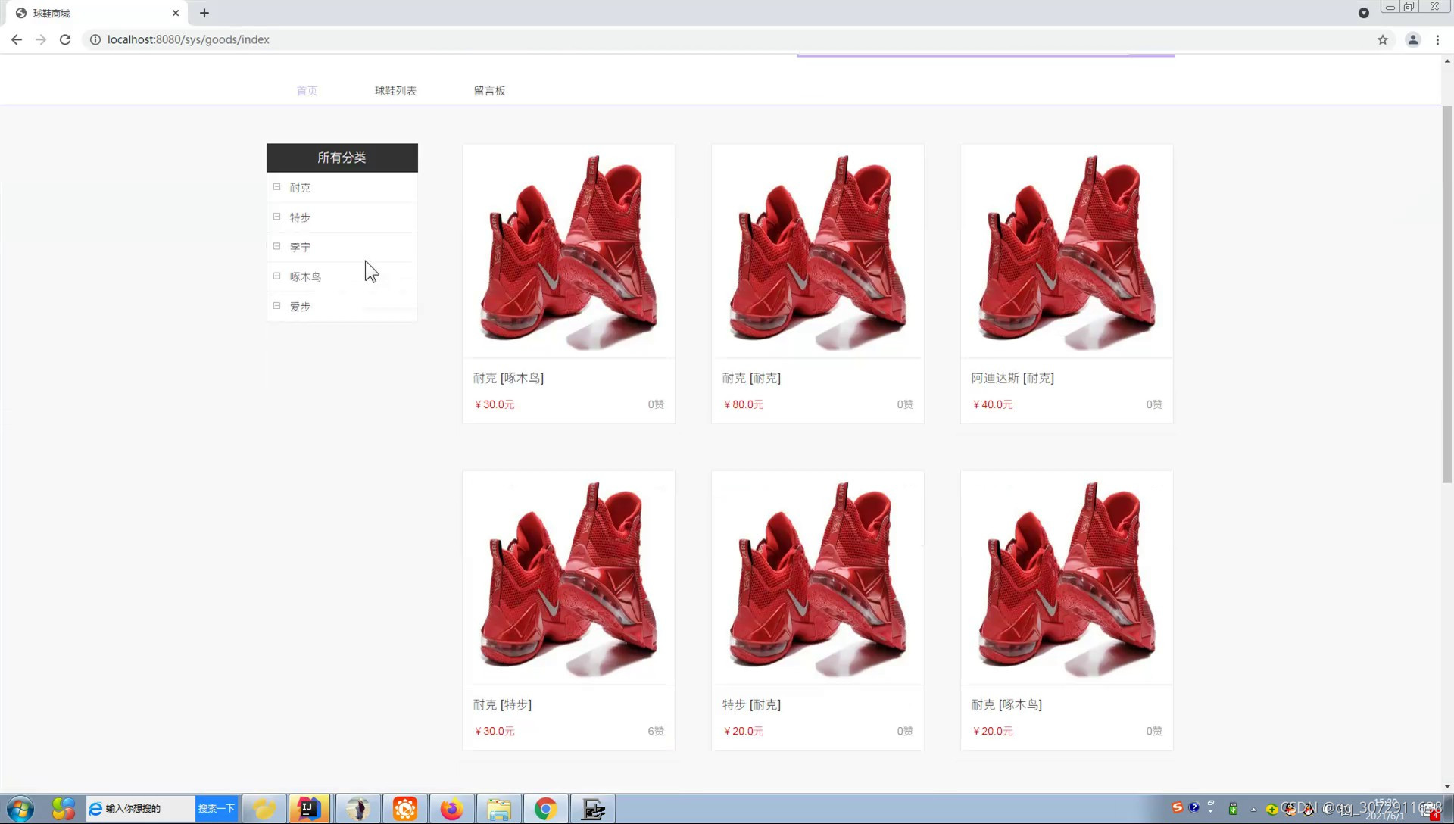This screenshot has width=1454, height=824.
Task: Go back to the previous browser page
Action: click(x=17, y=39)
